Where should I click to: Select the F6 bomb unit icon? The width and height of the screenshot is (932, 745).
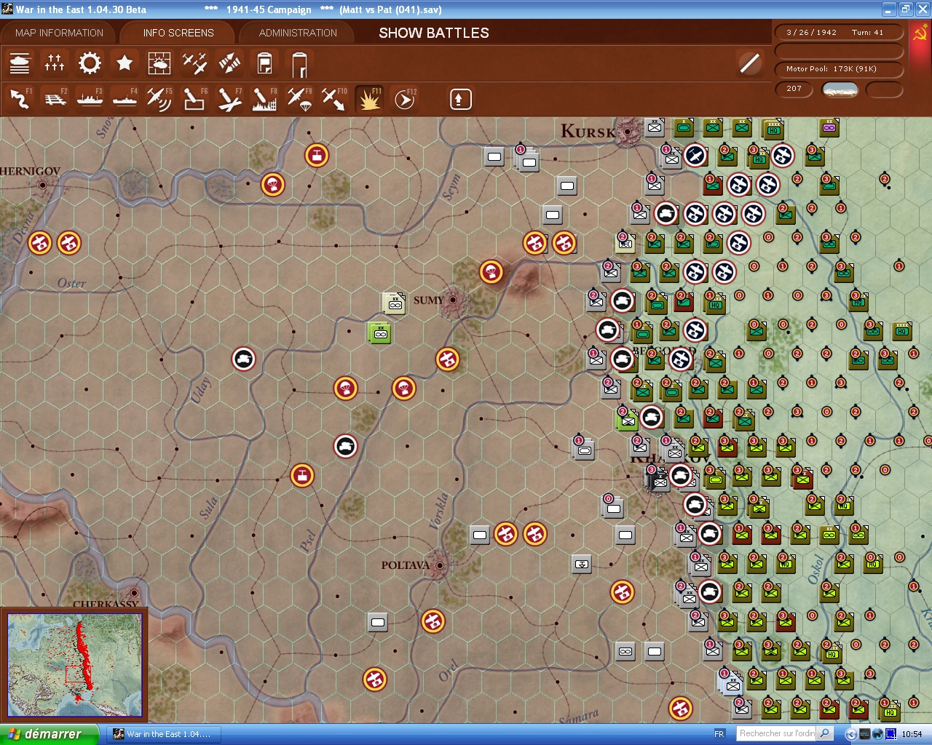(x=194, y=99)
